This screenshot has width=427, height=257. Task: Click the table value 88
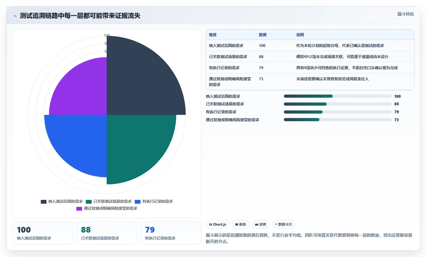261,57
